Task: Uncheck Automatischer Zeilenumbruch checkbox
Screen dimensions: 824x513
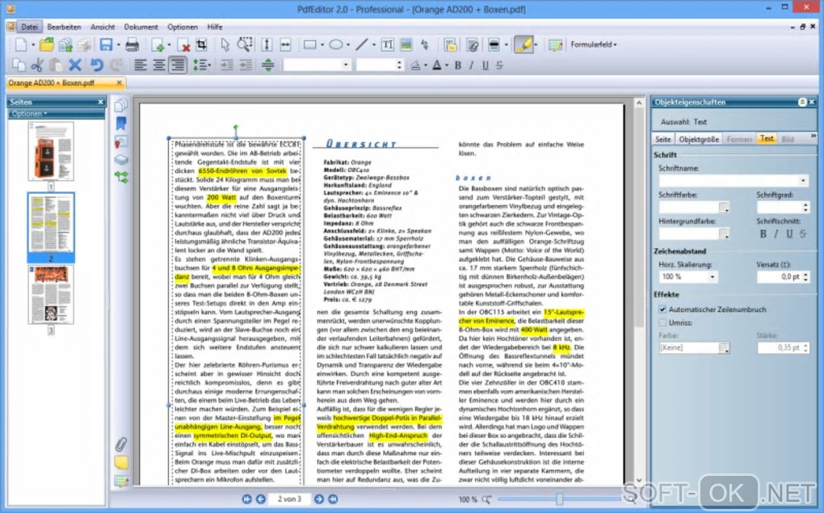Action: 663,309
